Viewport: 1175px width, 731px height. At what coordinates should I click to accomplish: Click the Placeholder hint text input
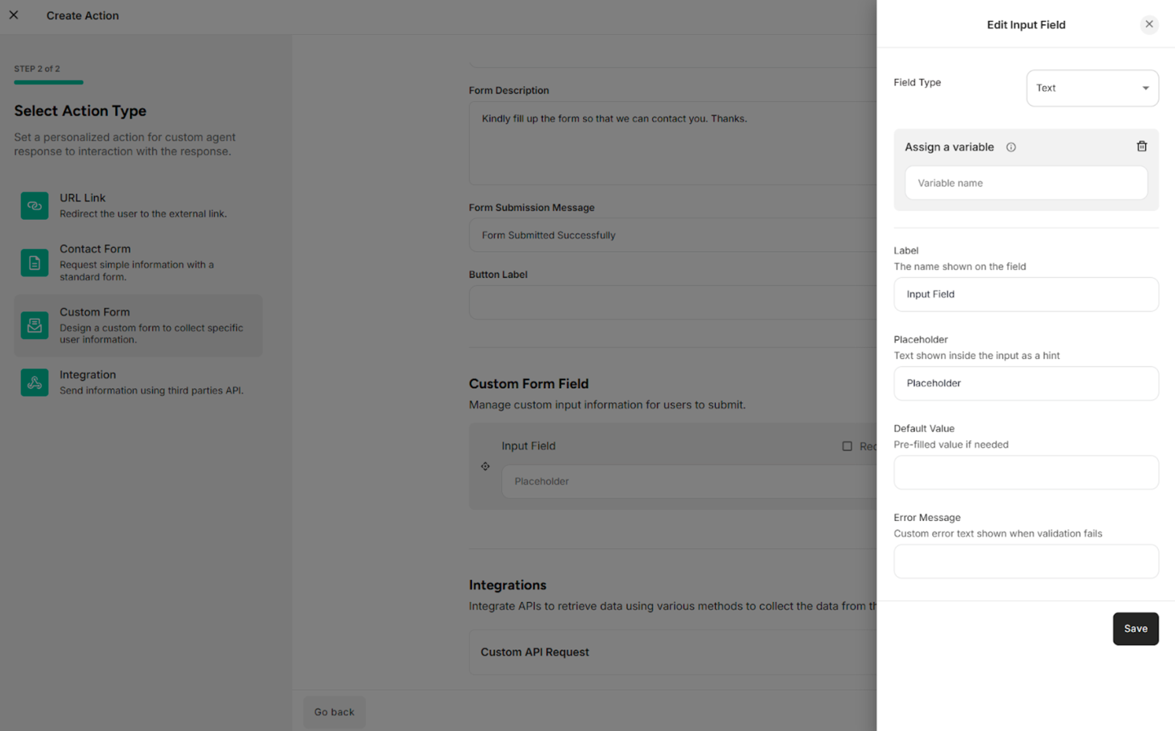pos(1026,383)
